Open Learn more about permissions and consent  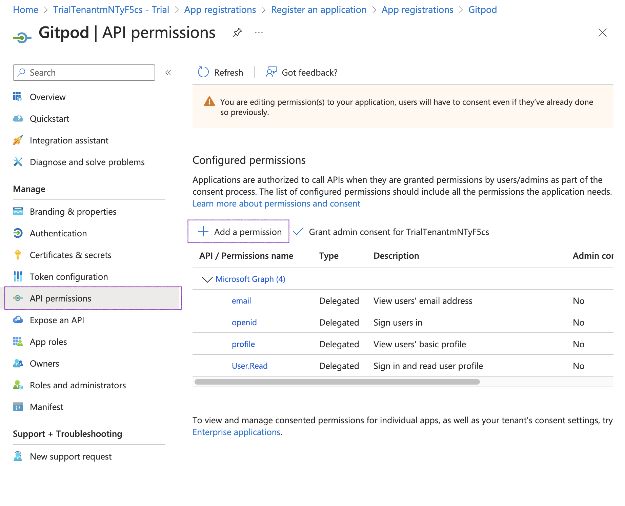click(276, 203)
